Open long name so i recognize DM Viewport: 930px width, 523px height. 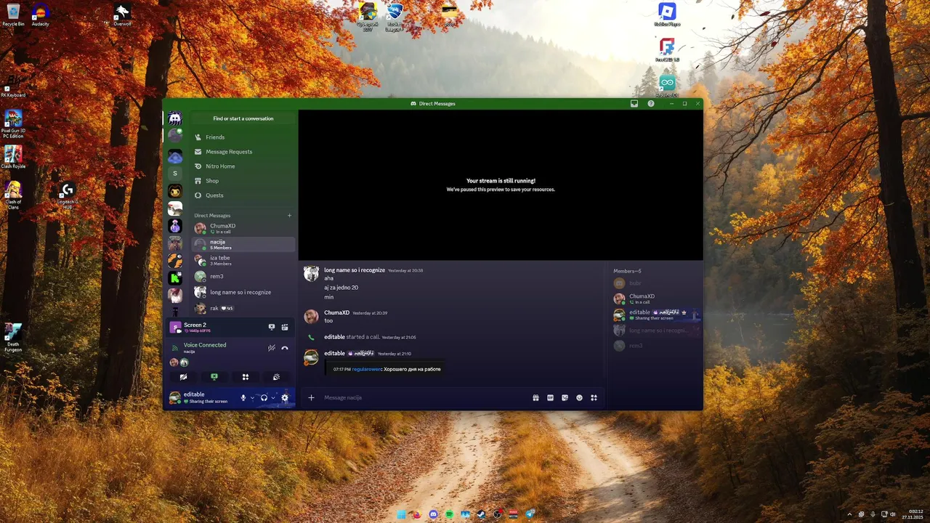coord(243,292)
